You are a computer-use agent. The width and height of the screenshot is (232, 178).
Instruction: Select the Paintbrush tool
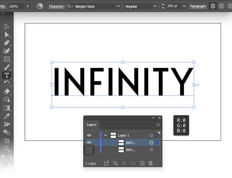[7, 67]
